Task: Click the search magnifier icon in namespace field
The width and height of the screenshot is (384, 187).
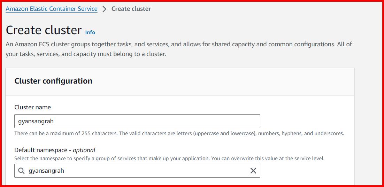Action: point(22,171)
